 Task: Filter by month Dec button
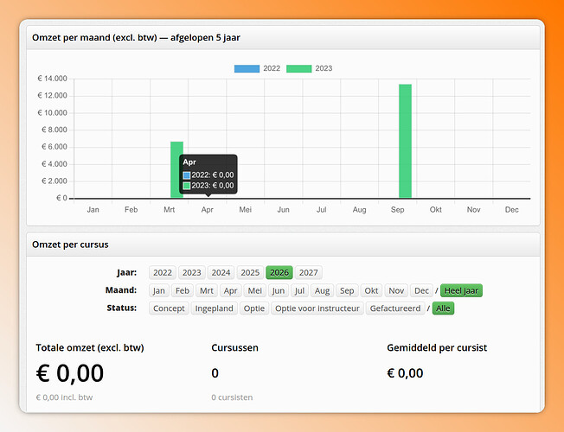(x=421, y=290)
